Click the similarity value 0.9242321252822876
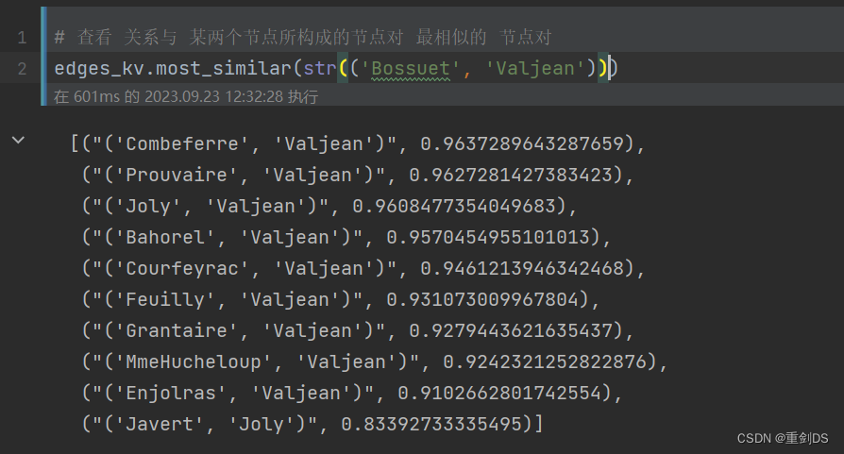844x454 pixels. [545, 362]
